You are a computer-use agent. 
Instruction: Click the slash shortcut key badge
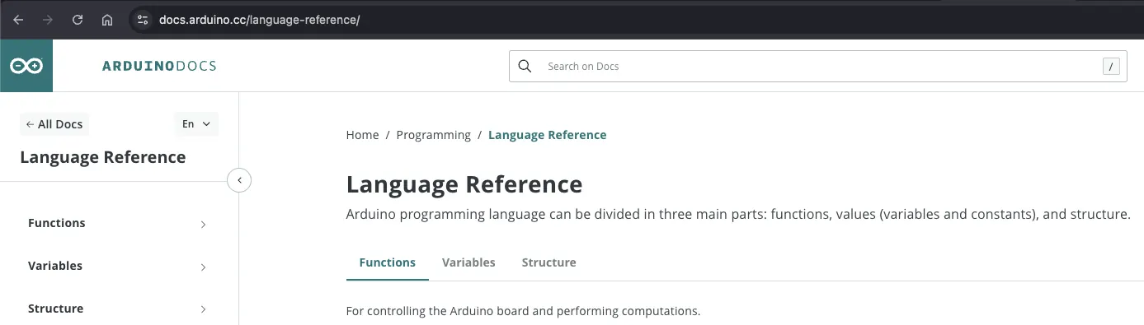(x=1111, y=67)
